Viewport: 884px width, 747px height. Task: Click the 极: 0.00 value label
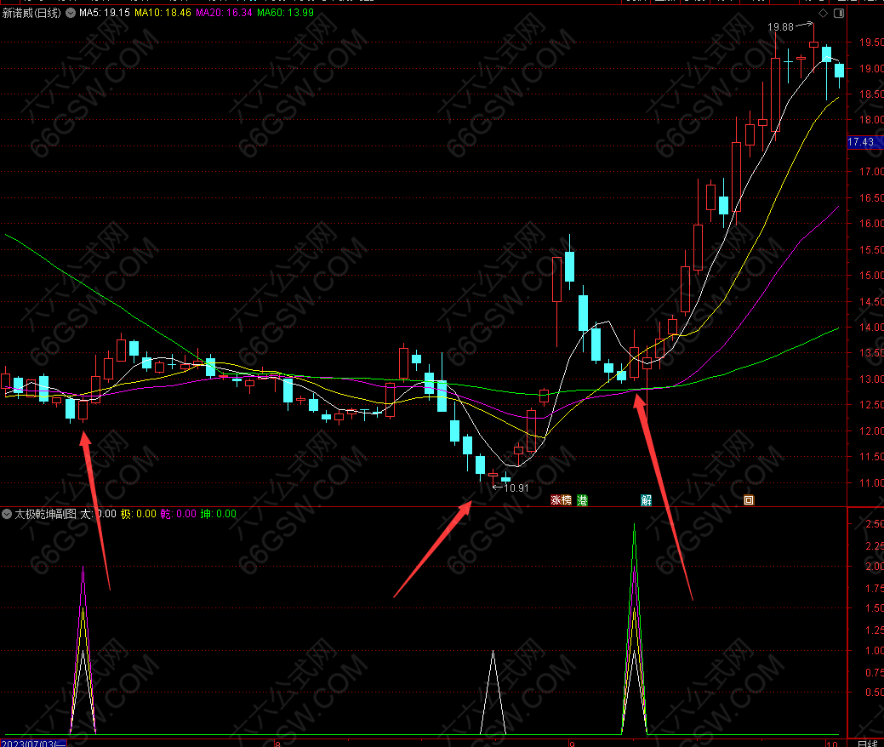click(138, 514)
